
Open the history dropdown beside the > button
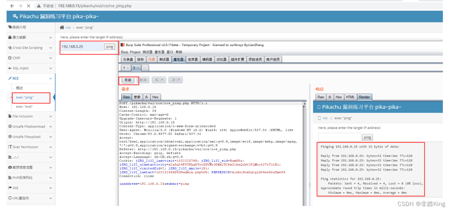[179, 80]
